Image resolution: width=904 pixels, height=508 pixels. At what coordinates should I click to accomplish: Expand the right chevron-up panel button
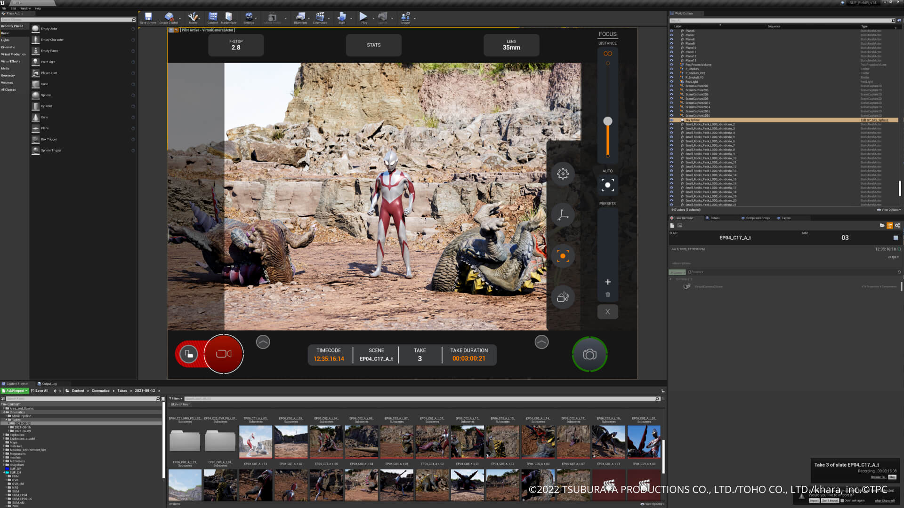pos(541,342)
